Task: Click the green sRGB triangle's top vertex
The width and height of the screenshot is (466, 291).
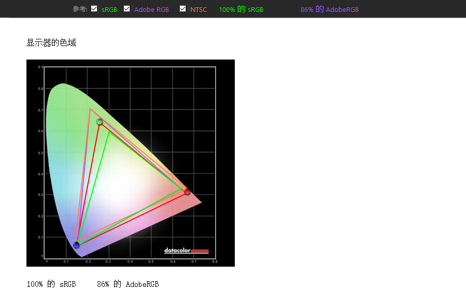Action: tap(108, 132)
